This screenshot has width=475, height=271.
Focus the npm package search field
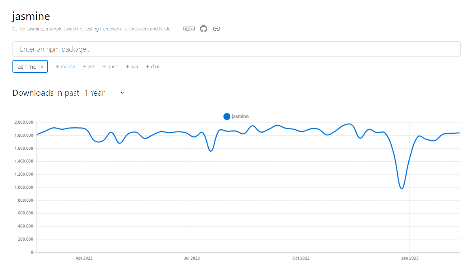[x=236, y=49]
